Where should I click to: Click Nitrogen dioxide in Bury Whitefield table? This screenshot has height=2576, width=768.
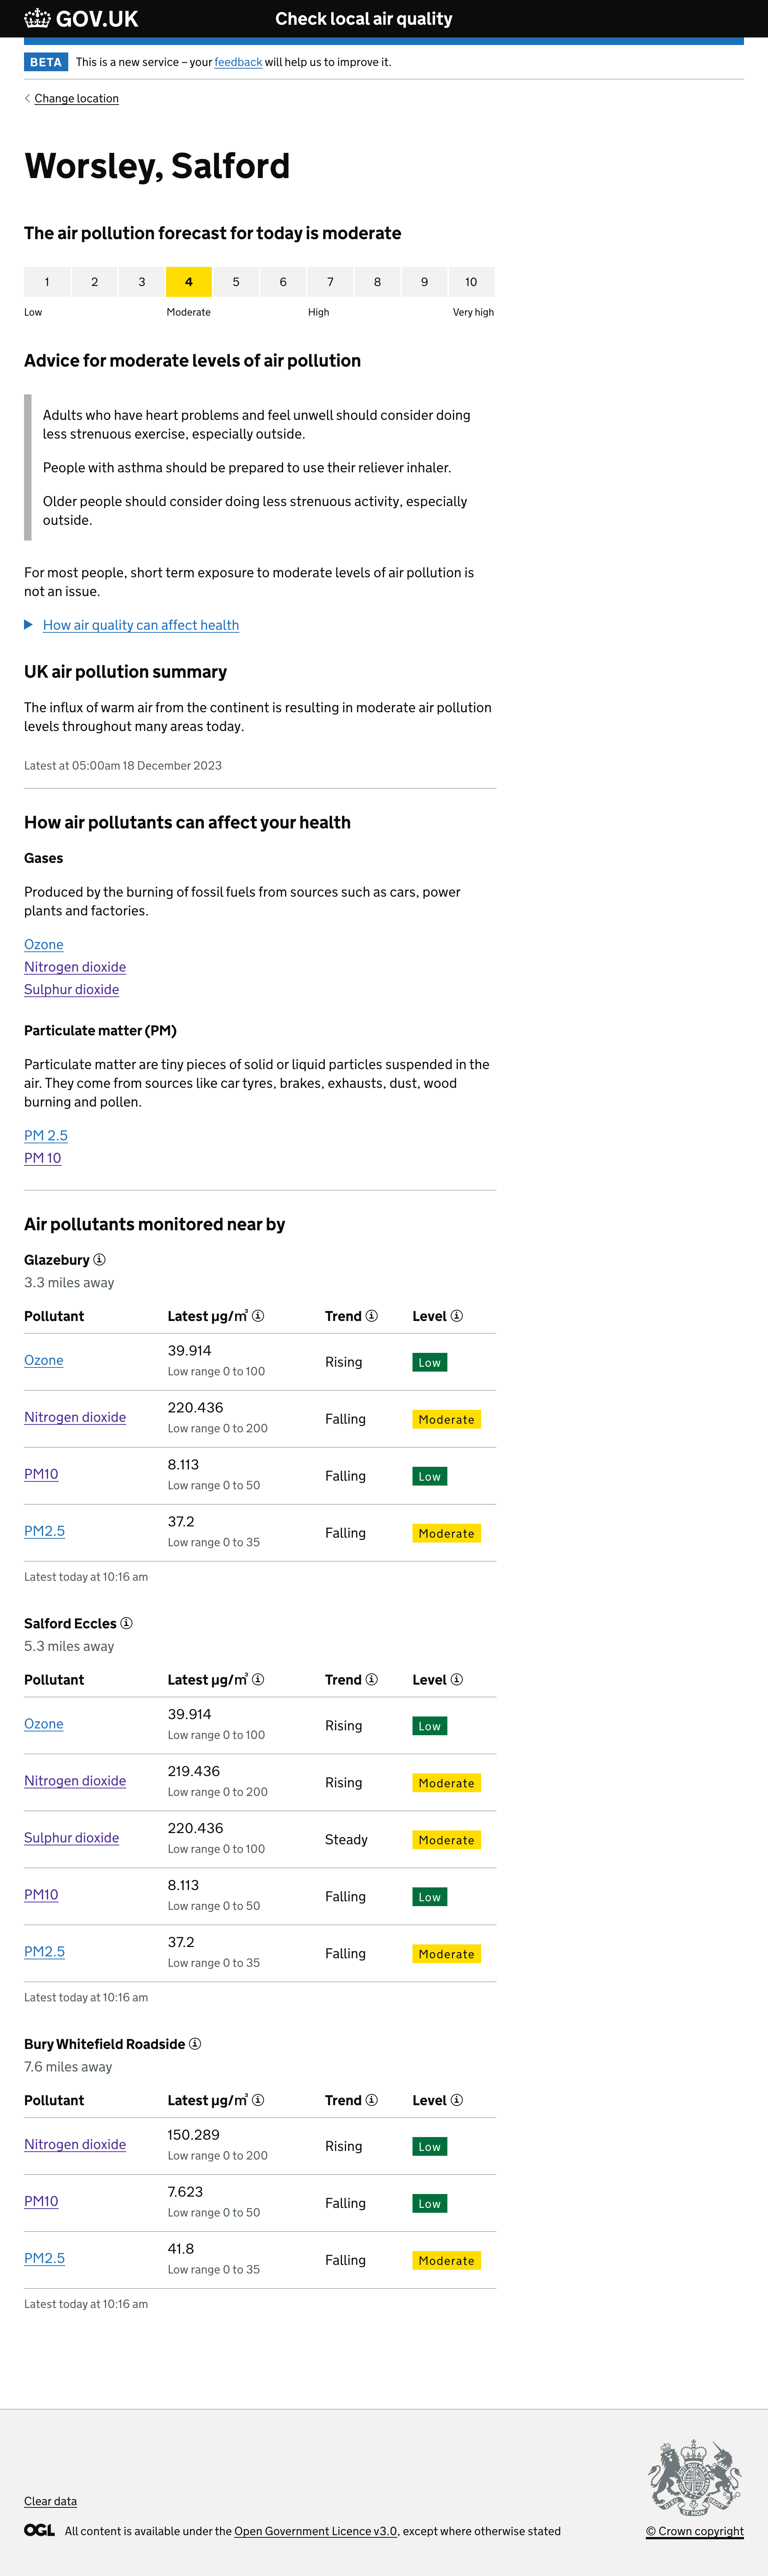(75, 2144)
